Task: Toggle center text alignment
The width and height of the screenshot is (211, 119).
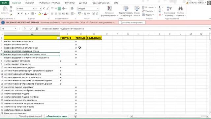Action: [x=56, y=14]
